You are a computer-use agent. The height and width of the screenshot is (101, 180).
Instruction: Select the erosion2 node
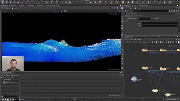pyautogui.click(x=168, y=95)
